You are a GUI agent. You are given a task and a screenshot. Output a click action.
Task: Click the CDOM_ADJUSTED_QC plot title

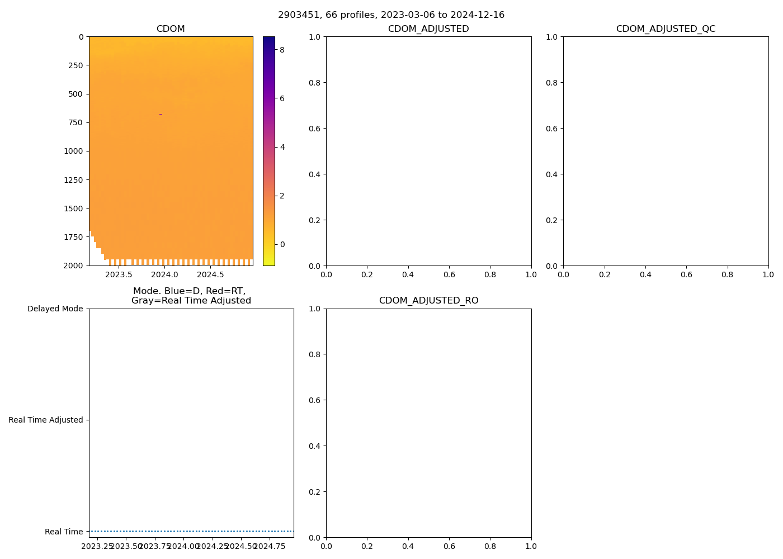point(666,29)
